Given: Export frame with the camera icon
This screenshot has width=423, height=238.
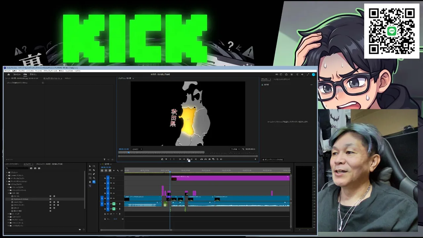Looking at the screenshot, I should point(210,159).
